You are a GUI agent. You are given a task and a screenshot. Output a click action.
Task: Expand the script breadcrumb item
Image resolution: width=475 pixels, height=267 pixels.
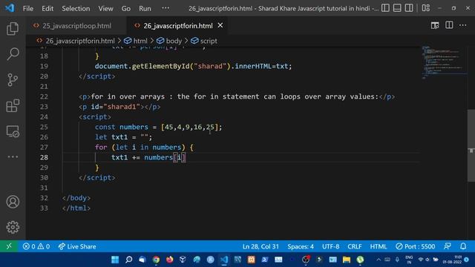click(209, 41)
